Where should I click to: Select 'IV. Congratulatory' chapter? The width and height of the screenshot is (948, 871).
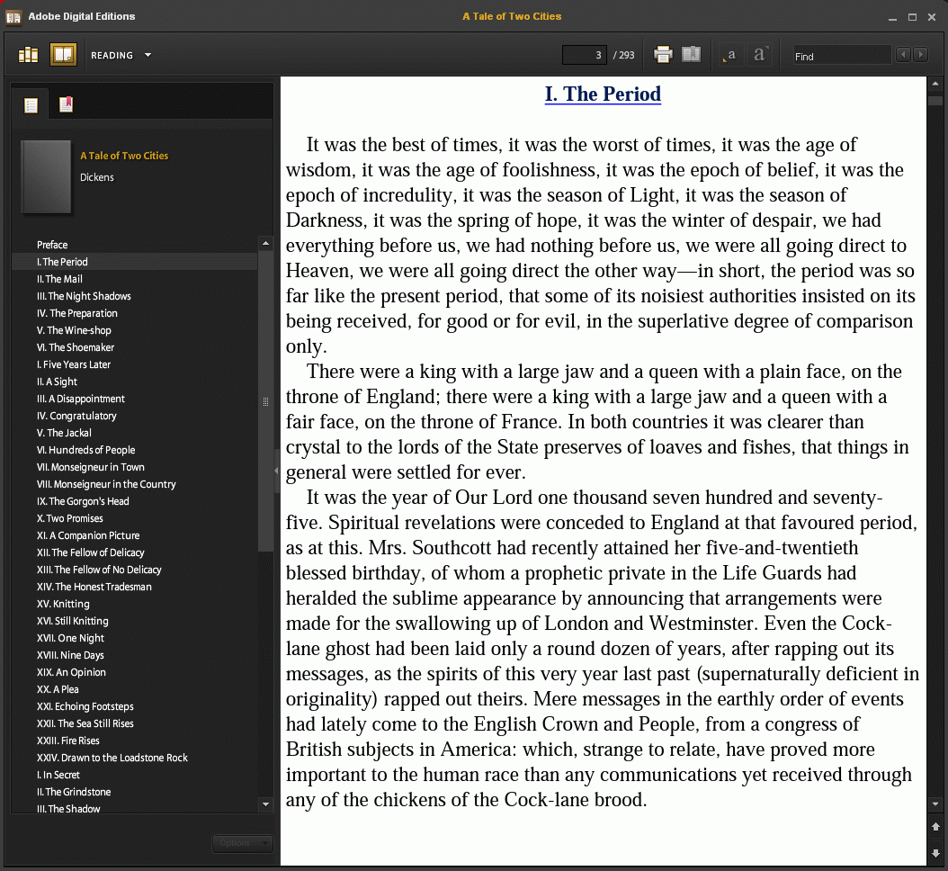click(76, 416)
